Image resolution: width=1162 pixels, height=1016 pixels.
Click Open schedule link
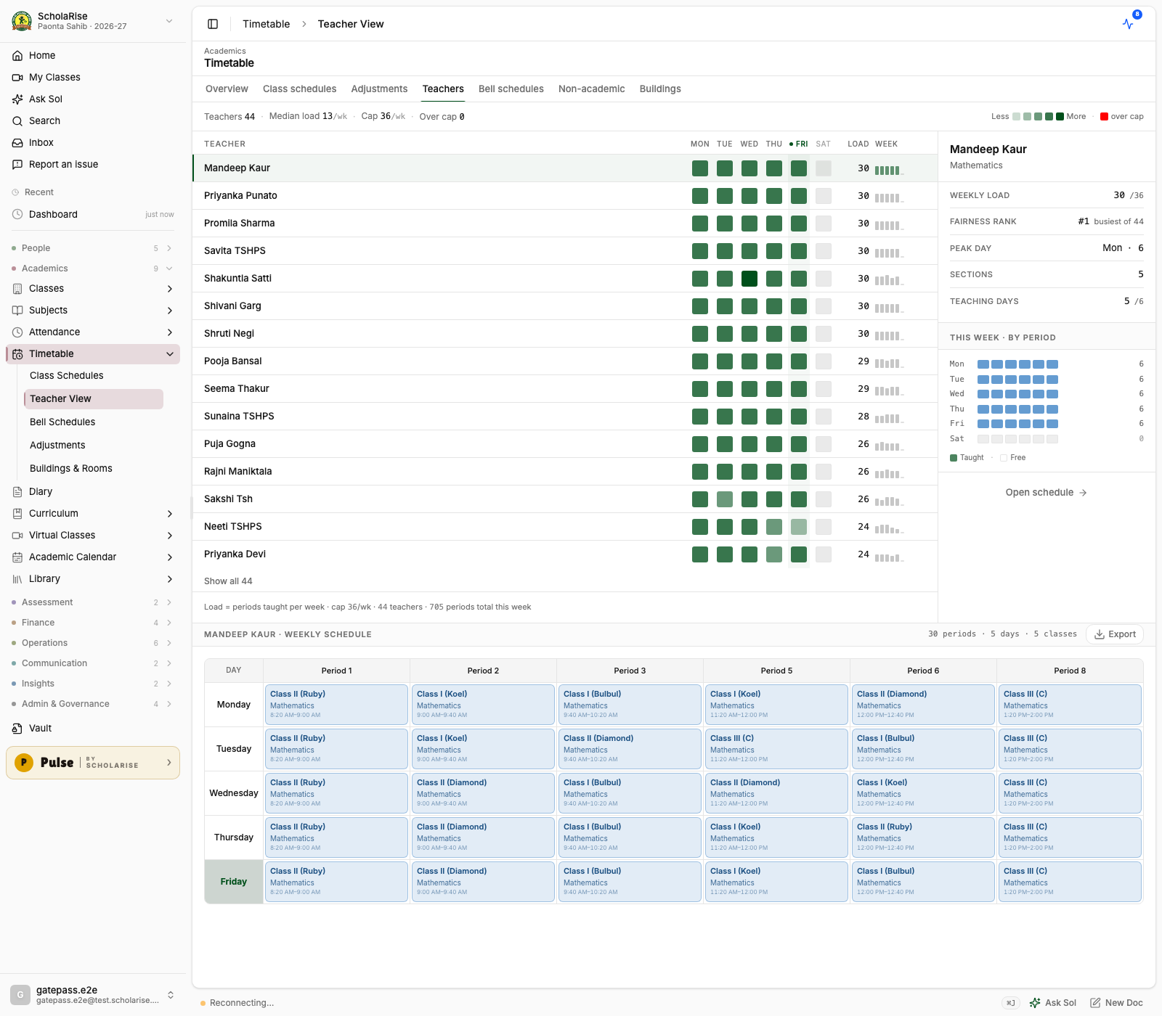(1047, 492)
